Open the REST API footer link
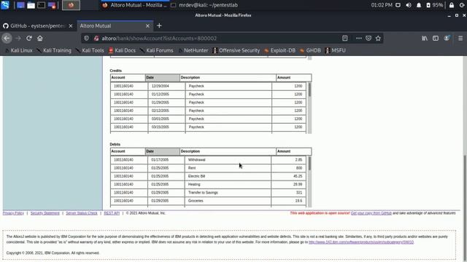 pyautogui.click(x=112, y=213)
